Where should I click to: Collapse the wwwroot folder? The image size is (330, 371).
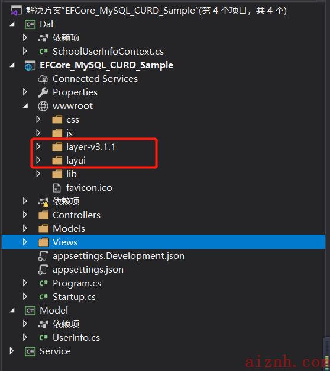point(25,106)
